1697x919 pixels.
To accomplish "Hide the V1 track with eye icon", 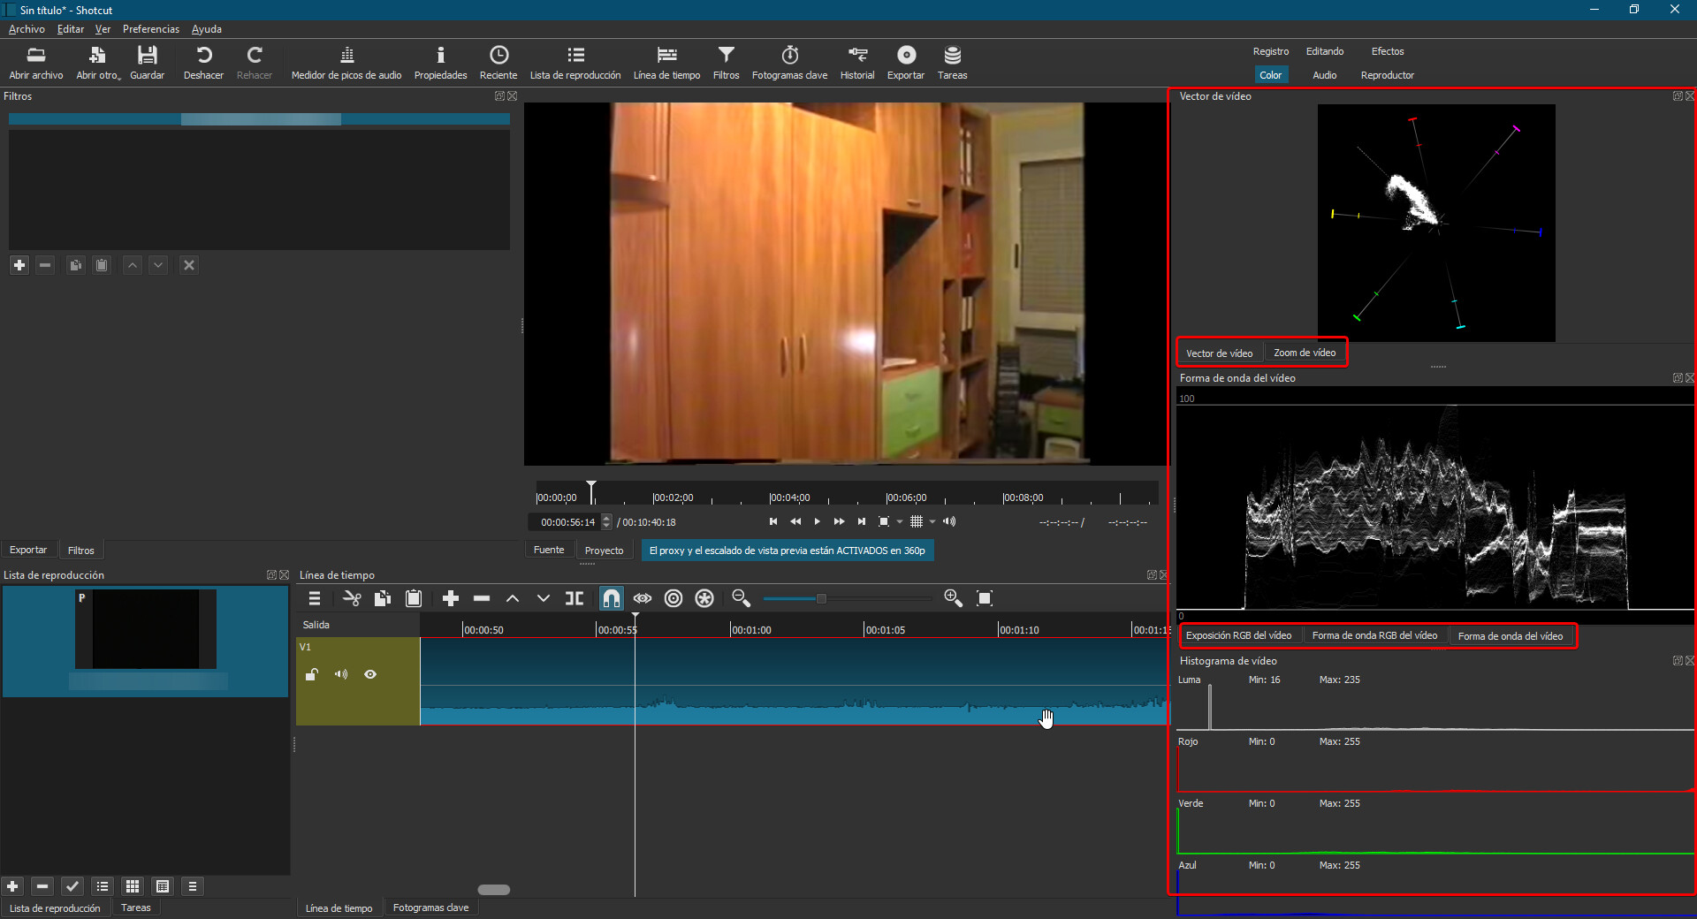I will (370, 674).
